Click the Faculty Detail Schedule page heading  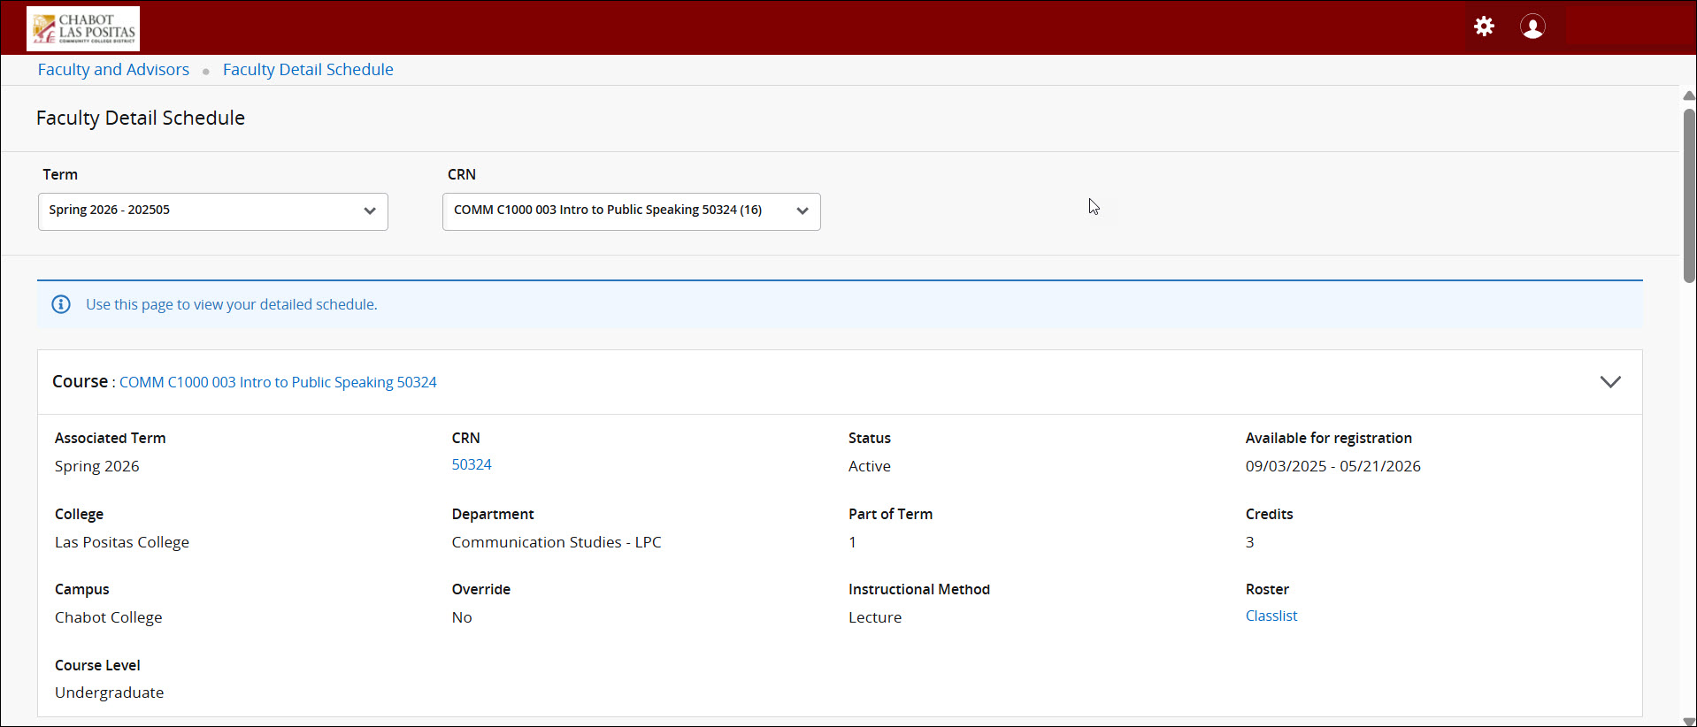click(x=141, y=119)
